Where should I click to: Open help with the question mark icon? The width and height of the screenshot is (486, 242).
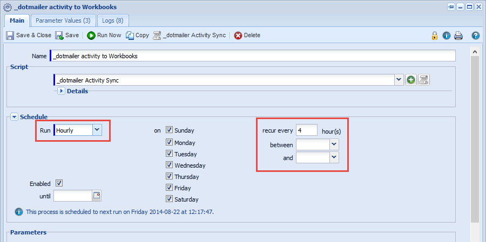pos(475,36)
